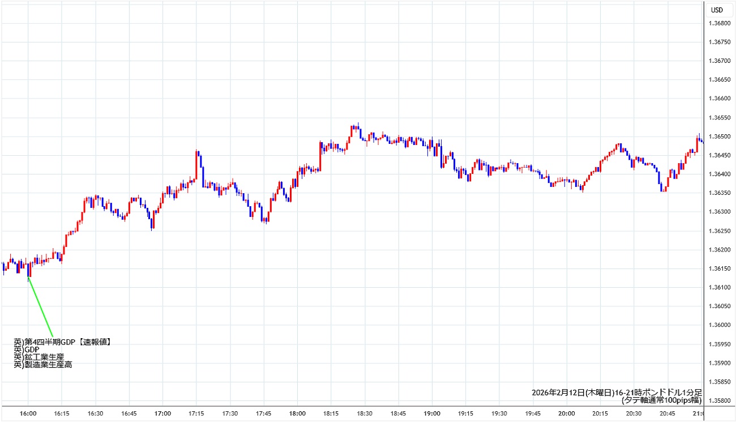Select the 20:30 time axis label
This screenshot has width=736, height=422.
pyautogui.click(x=634, y=414)
